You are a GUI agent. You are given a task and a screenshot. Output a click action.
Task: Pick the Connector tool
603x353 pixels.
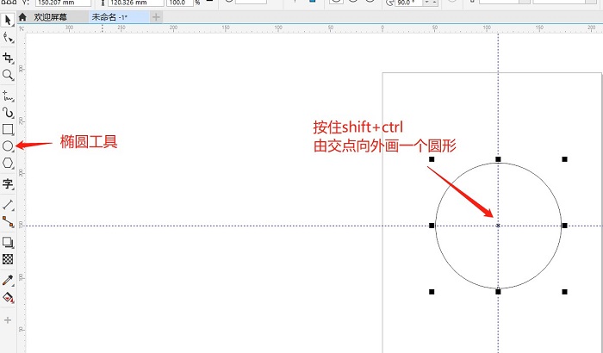pos(8,221)
